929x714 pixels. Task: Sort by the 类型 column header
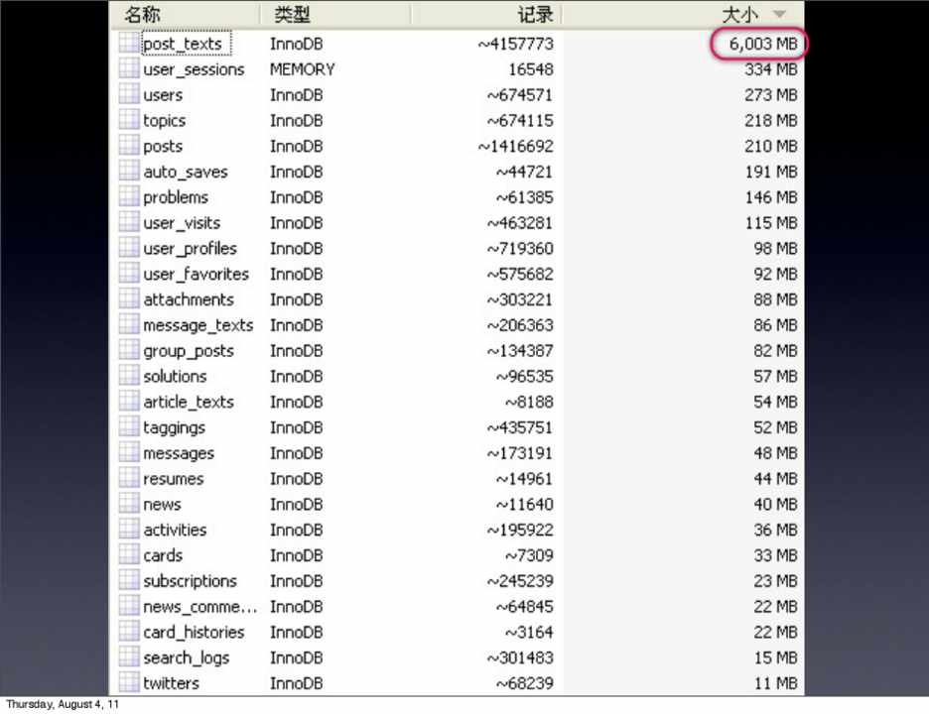(x=292, y=14)
